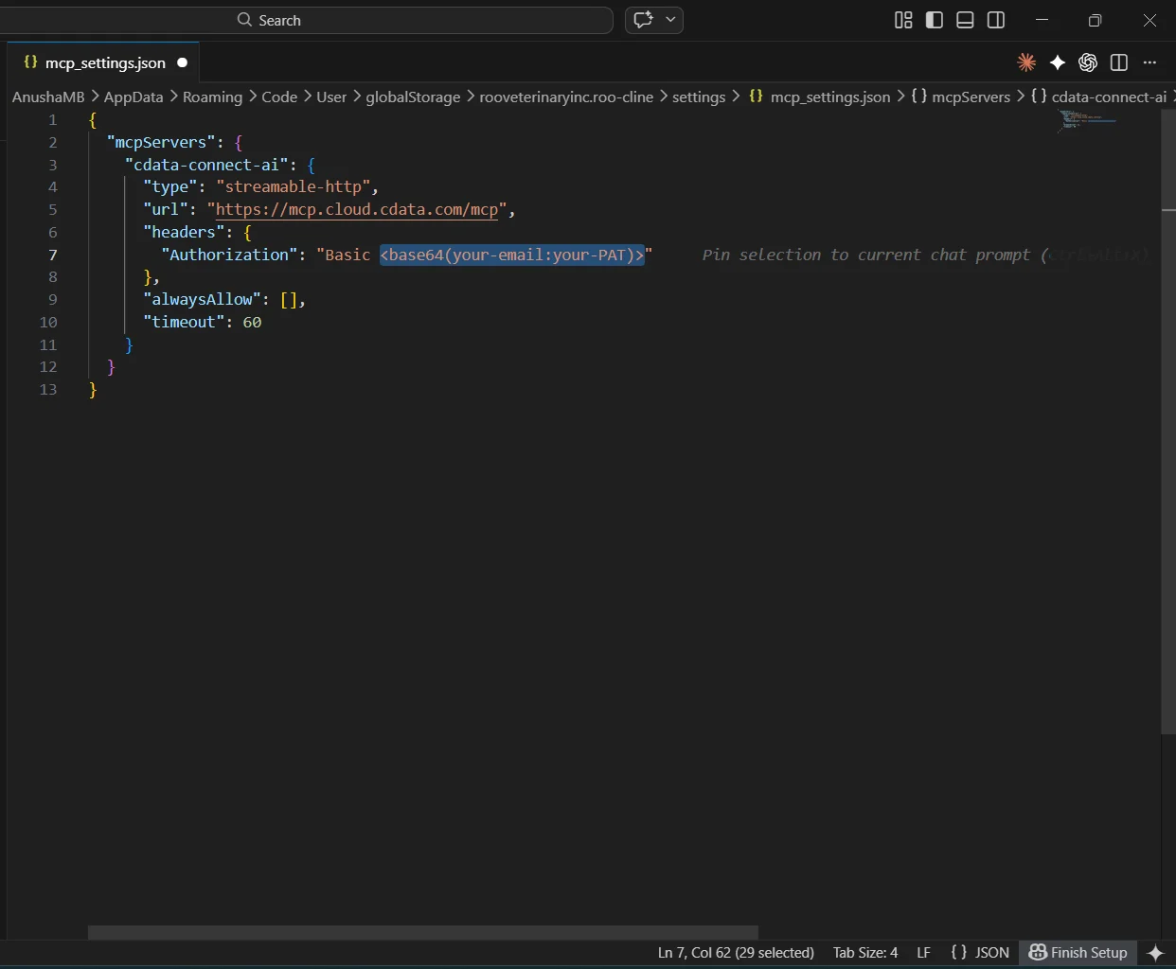Toggle the primary side bar visibility
1176x969 pixels.
935,20
